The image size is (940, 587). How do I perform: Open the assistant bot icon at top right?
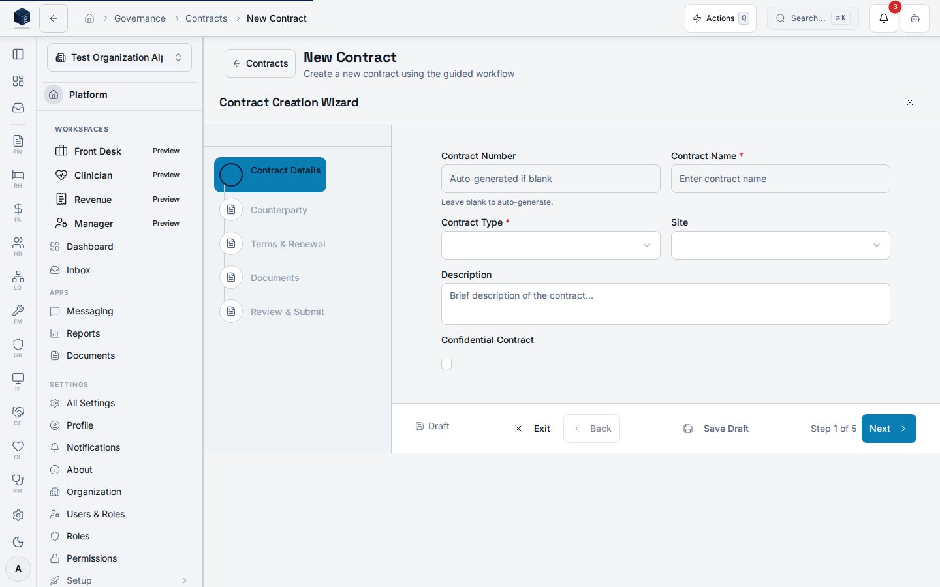915,18
